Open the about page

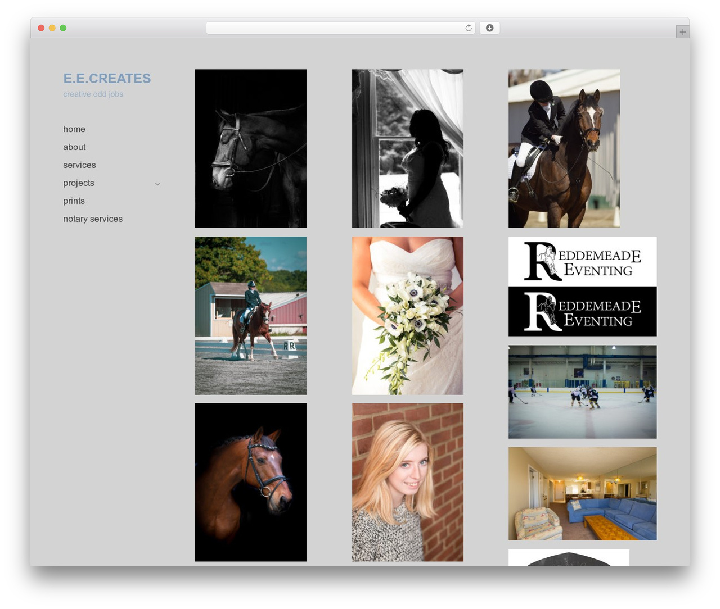pos(74,147)
